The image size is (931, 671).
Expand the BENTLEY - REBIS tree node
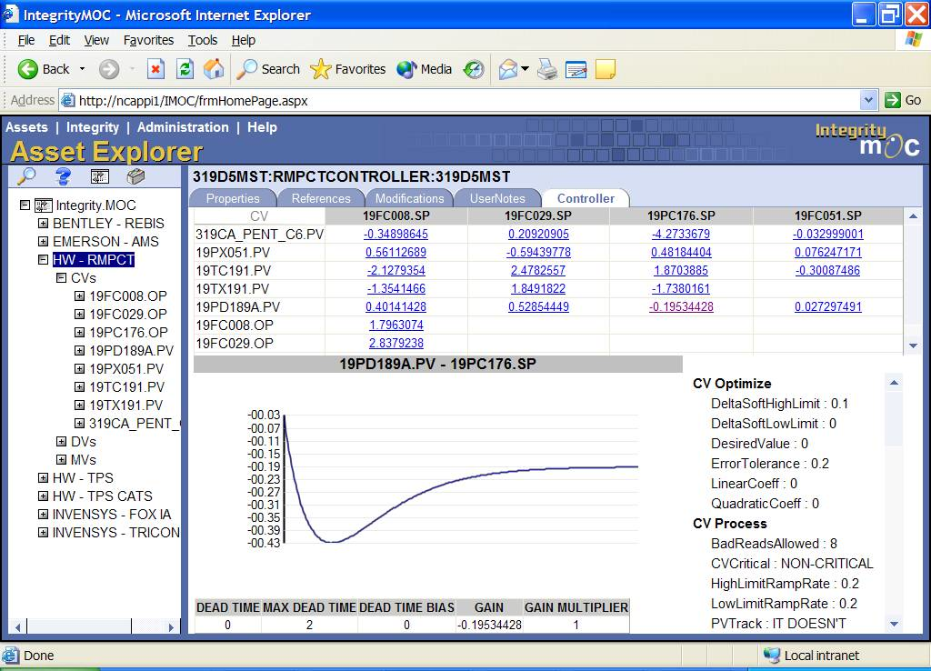tap(44, 224)
